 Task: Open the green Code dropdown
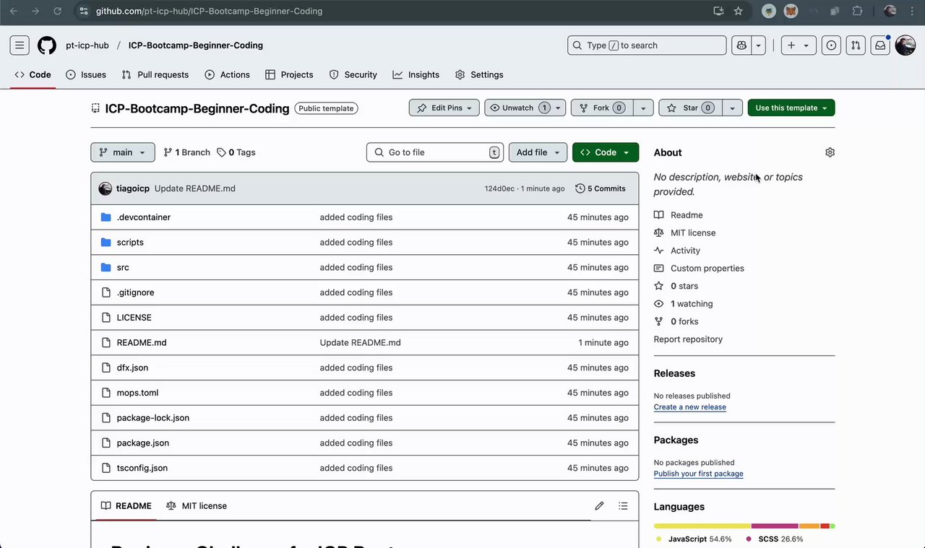(606, 152)
